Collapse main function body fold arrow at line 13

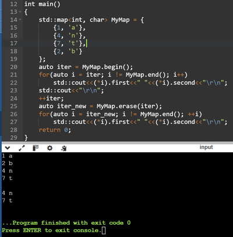[x=20, y=12]
